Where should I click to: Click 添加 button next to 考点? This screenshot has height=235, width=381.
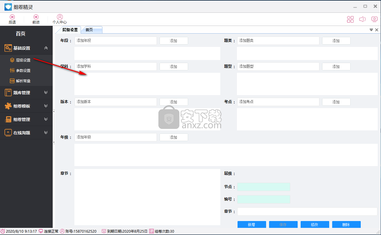[336, 102]
